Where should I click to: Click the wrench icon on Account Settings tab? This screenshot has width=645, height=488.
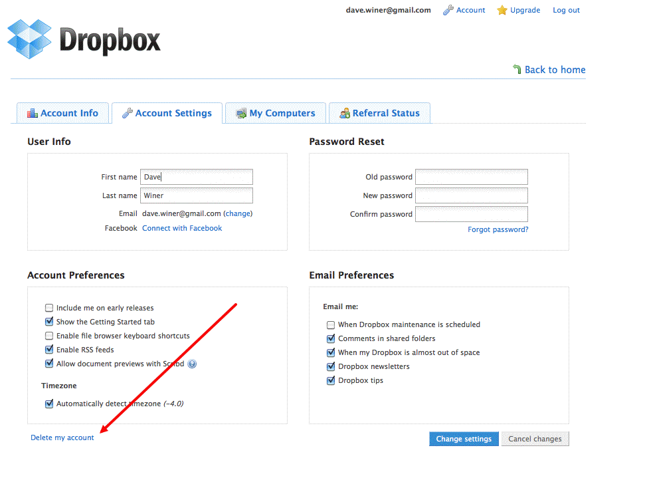point(127,113)
